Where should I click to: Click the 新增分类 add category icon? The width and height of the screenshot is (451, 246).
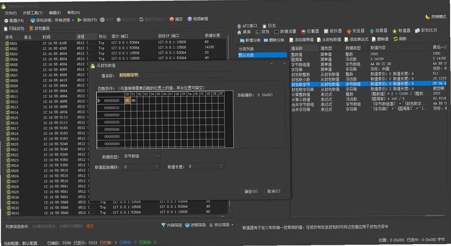point(242,40)
